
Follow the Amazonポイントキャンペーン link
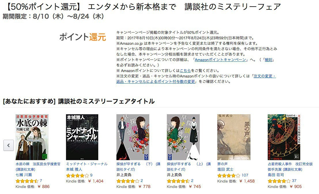pos(220,60)
